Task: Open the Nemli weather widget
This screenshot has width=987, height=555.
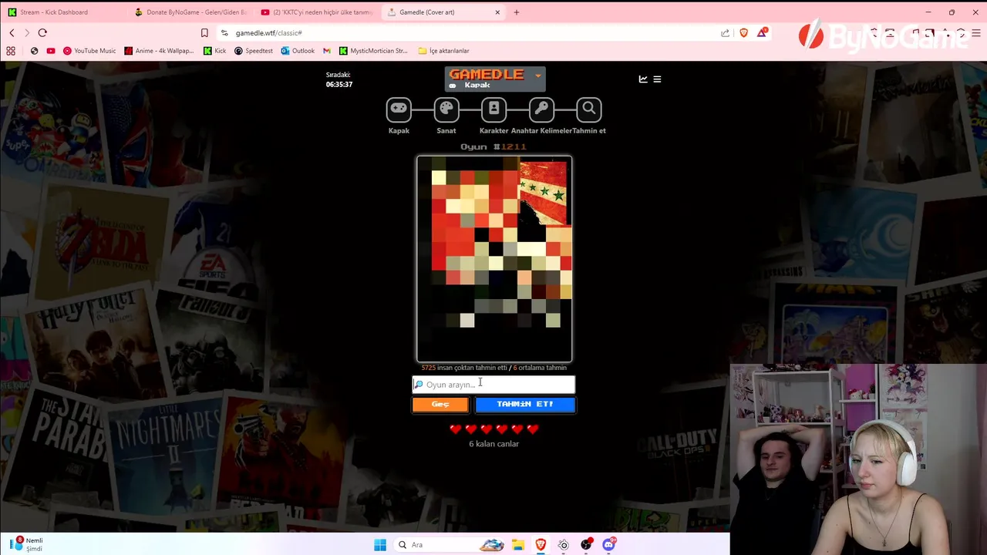Action: click(x=26, y=544)
